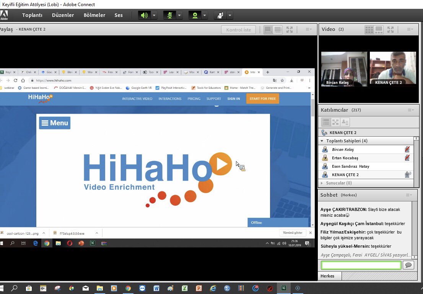Image resolution: width=423 pixels, height=294 pixels.
Task: Make the Paylaş pod full screen
Action: 290,29
